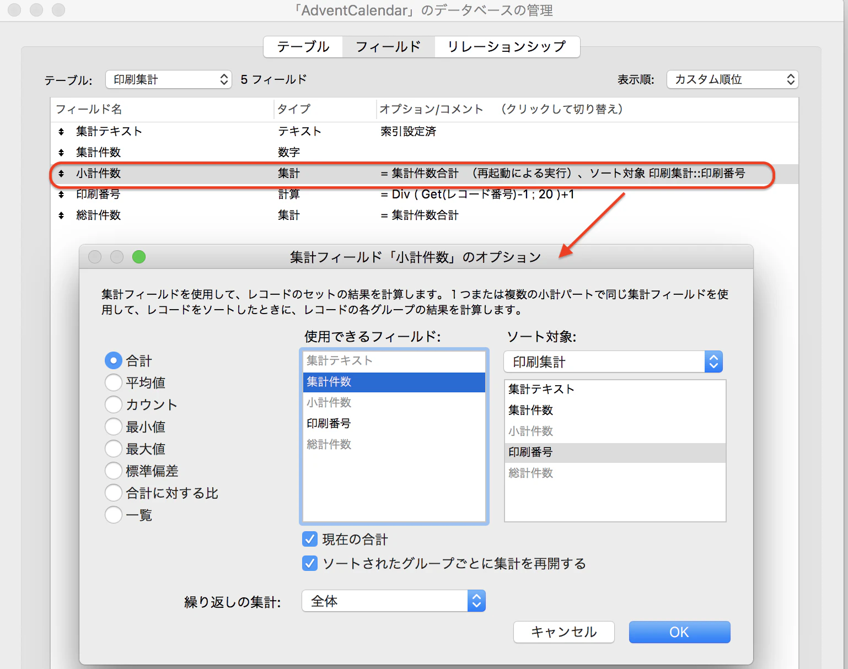Switch to the テーブル tab
Screen dimensions: 848x669
pos(303,47)
